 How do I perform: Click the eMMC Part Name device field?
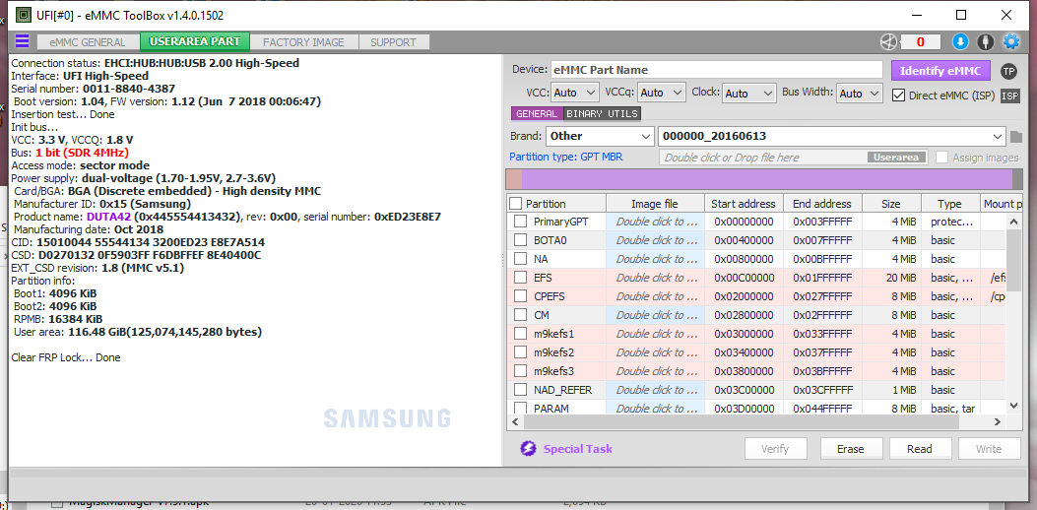716,70
